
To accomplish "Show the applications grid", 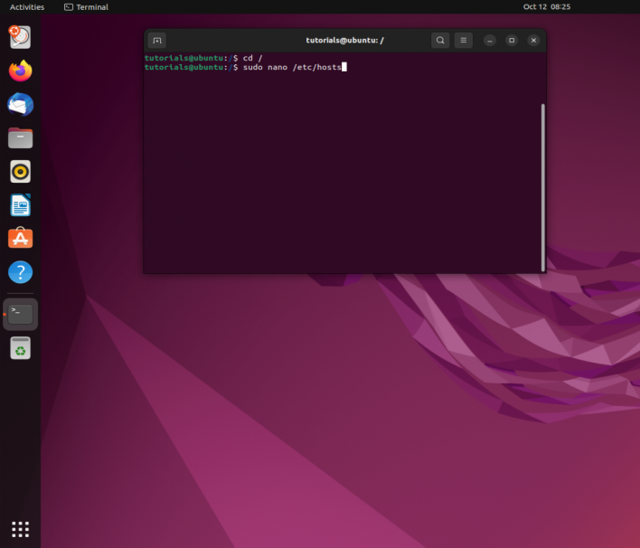I will tap(20, 530).
